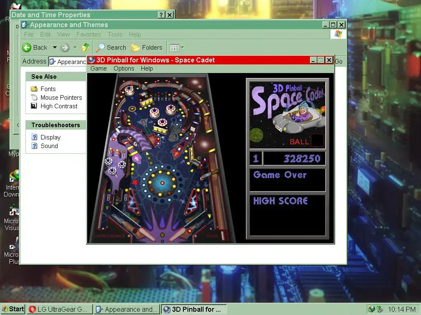
Task: Click the Fonts folder icon
Action: [x=34, y=89]
